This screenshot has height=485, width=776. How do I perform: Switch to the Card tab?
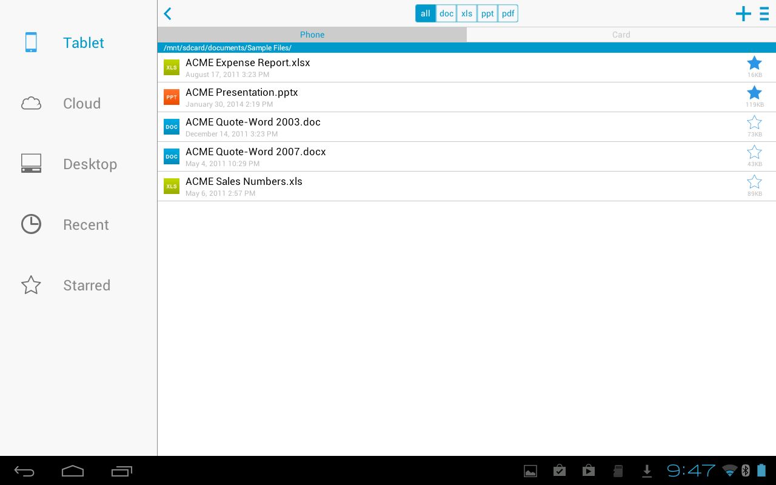tap(621, 35)
